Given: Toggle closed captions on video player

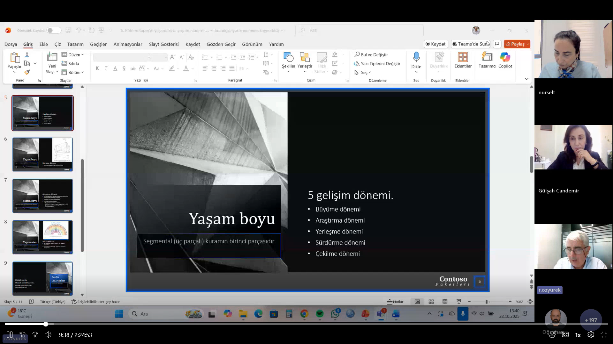Looking at the screenshot, I should coord(565,334).
